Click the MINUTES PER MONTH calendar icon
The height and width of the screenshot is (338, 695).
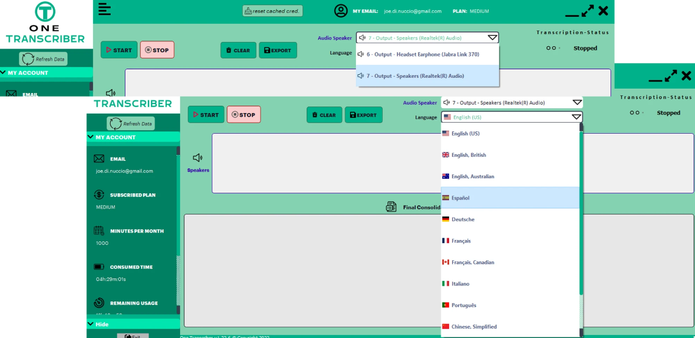pos(99,231)
